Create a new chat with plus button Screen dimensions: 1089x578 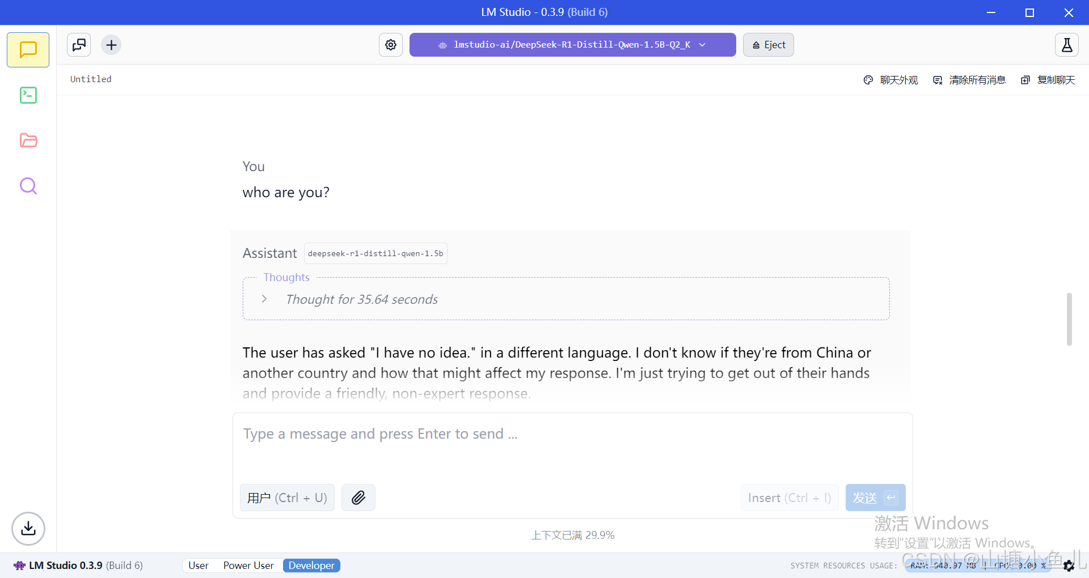112,45
